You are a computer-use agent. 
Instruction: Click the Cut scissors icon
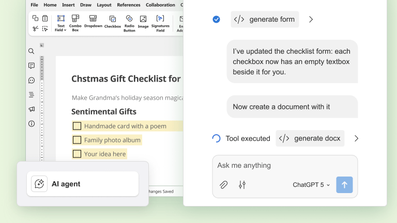point(35,28)
